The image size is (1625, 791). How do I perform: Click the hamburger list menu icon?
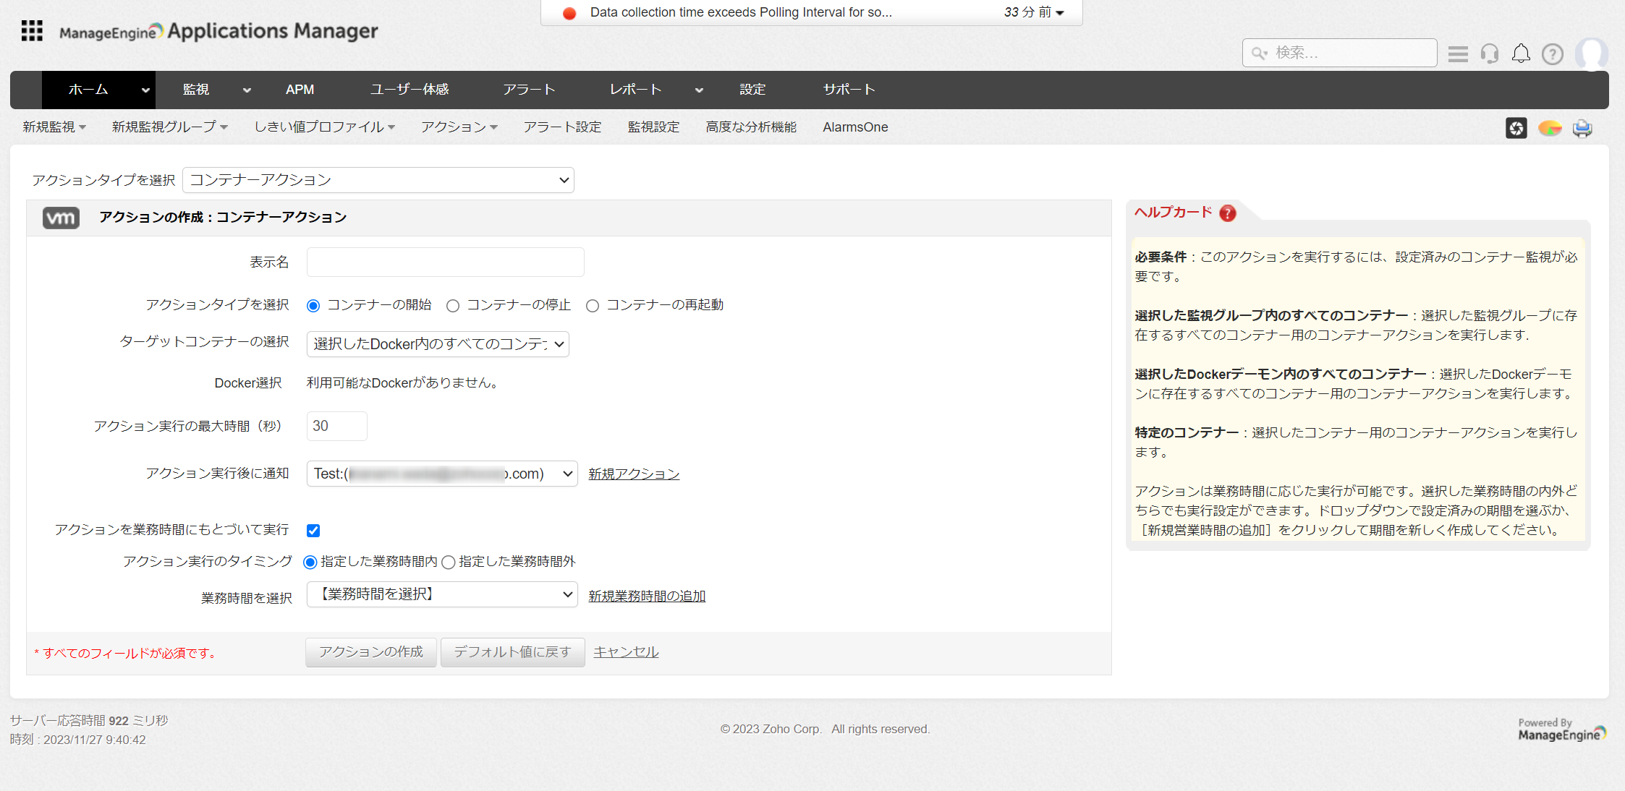1458,54
